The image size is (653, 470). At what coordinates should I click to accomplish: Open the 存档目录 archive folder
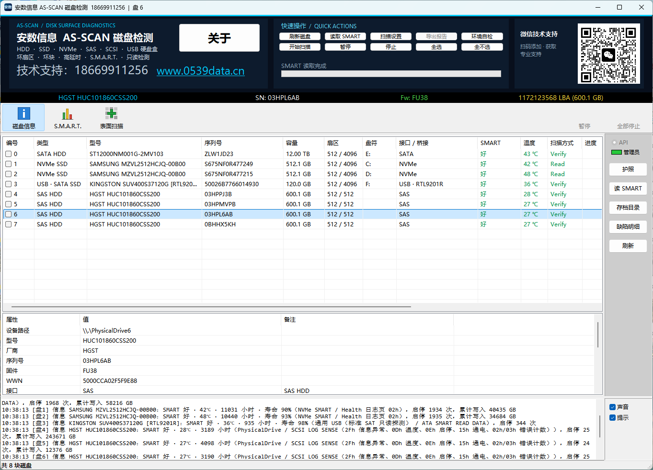click(628, 208)
